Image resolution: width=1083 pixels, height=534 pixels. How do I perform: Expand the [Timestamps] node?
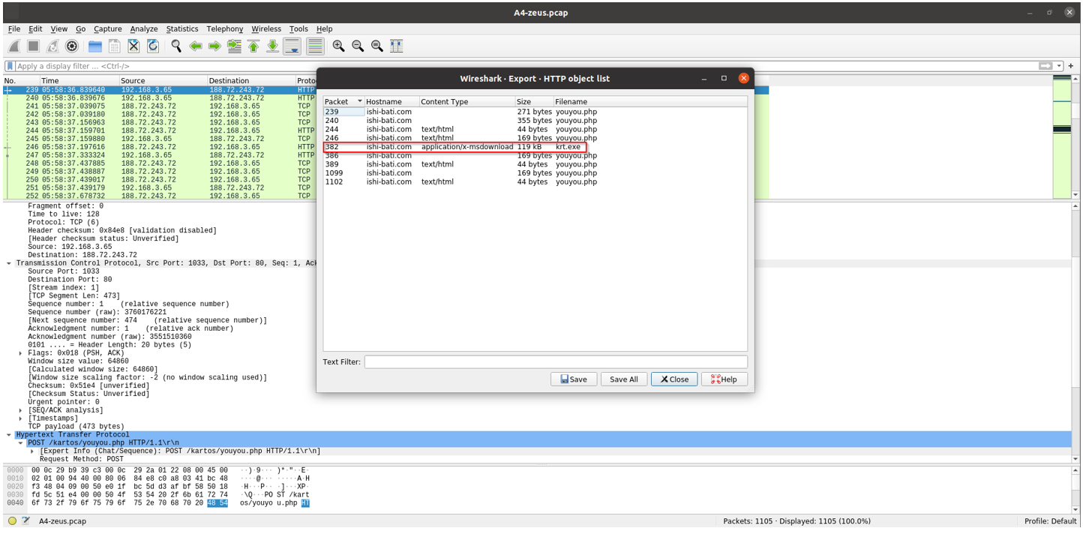point(21,418)
